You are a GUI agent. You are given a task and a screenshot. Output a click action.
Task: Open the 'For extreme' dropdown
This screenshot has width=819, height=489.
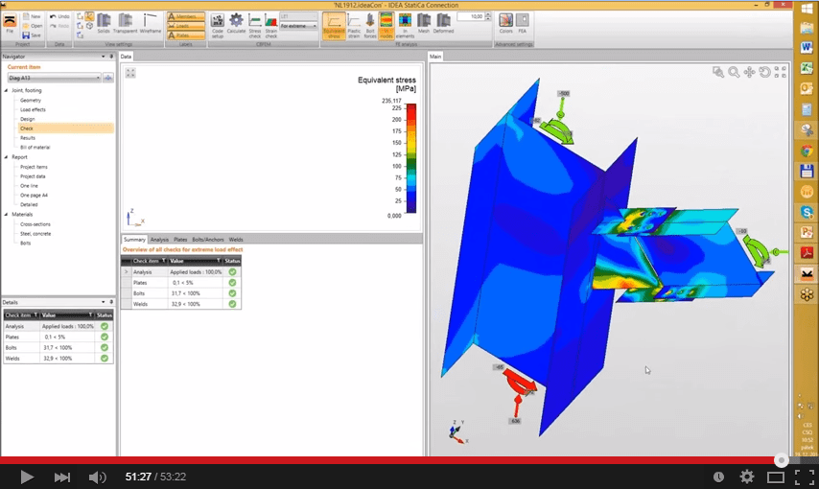point(297,26)
